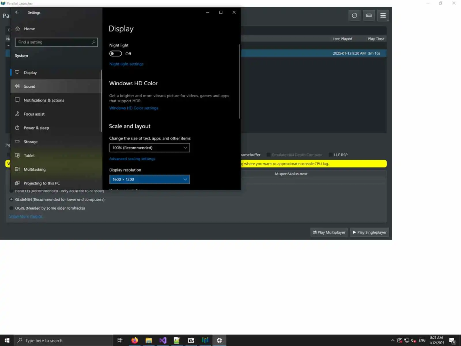461x346 pixels.
Task: Click the muted volume tray icon
Action: (413, 341)
